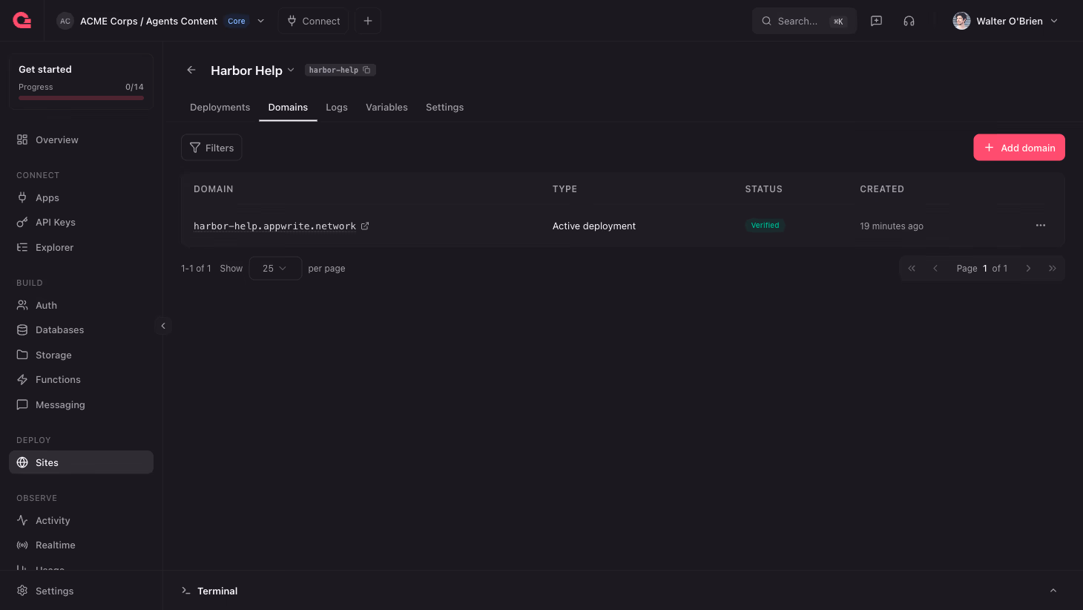This screenshot has width=1083, height=610.
Task: Open Explorer in the sidebar
Action: pos(81,247)
